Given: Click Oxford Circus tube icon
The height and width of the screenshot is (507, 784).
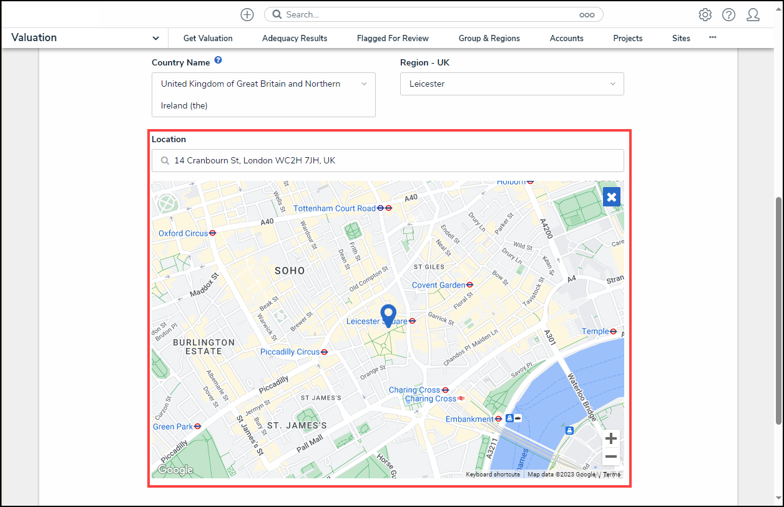Looking at the screenshot, I should coord(213,233).
